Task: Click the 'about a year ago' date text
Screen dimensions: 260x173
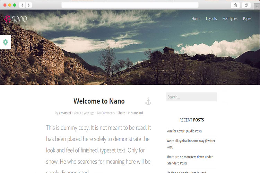Action: (x=84, y=113)
